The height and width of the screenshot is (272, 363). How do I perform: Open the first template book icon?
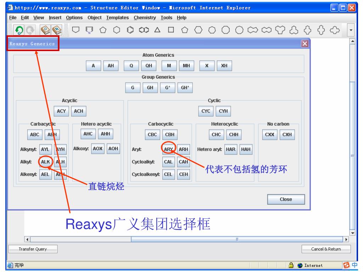click(x=45, y=30)
